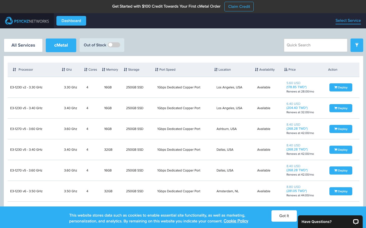Deploy the Amsterdam E3-1230 v6 server
366x228 pixels.
point(341,191)
